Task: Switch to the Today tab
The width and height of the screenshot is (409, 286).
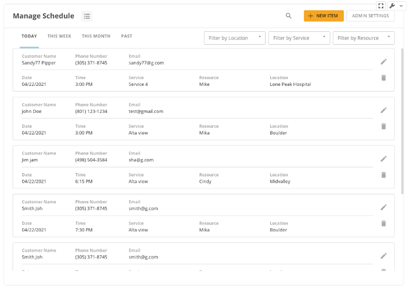Action: pos(29,36)
